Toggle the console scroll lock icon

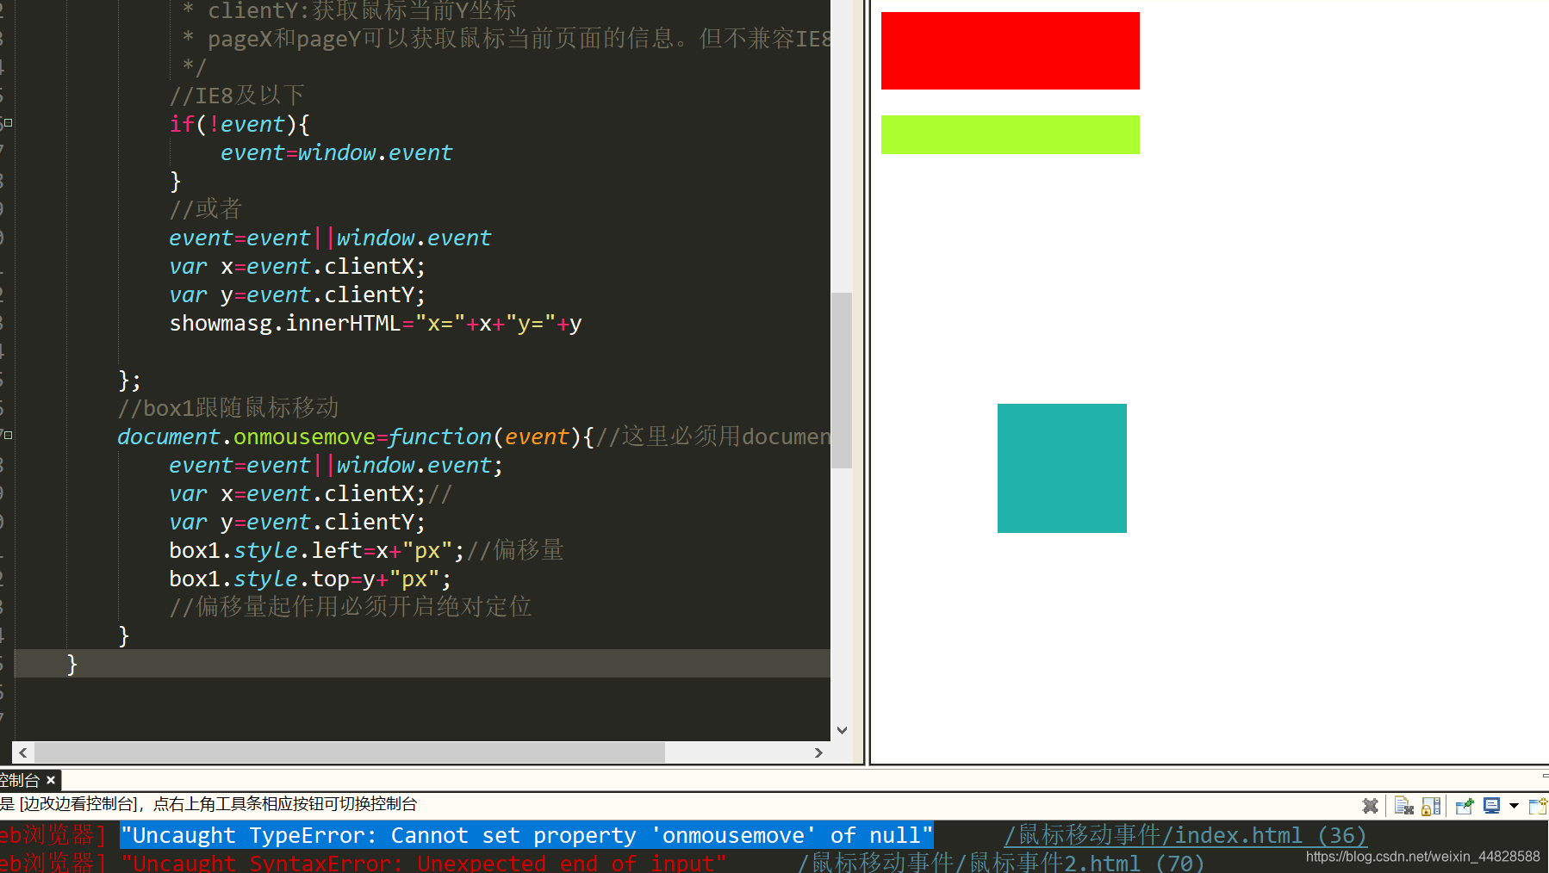(x=1431, y=806)
